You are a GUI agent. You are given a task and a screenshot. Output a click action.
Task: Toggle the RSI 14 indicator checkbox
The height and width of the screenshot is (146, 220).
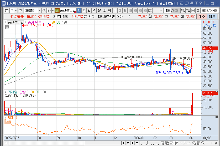pos(6,118)
